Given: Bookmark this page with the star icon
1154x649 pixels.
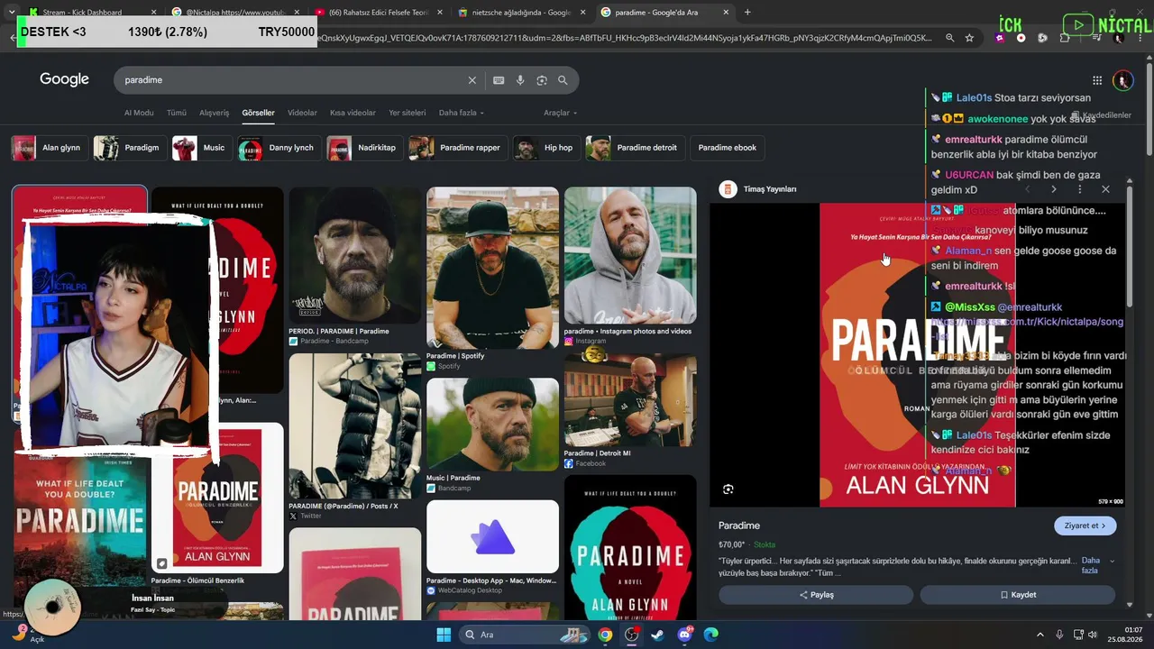Looking at the screenshot, I should point(969,38).
